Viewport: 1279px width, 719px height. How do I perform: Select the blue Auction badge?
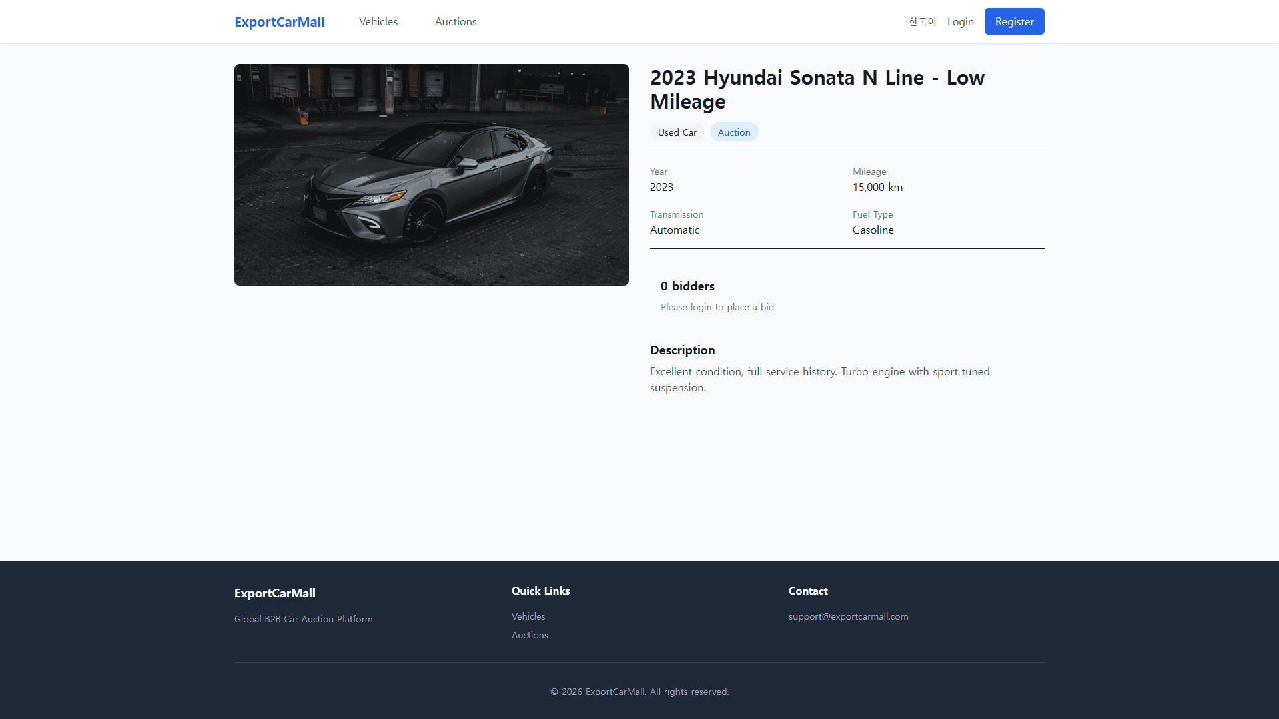click(x=733, y=132)
